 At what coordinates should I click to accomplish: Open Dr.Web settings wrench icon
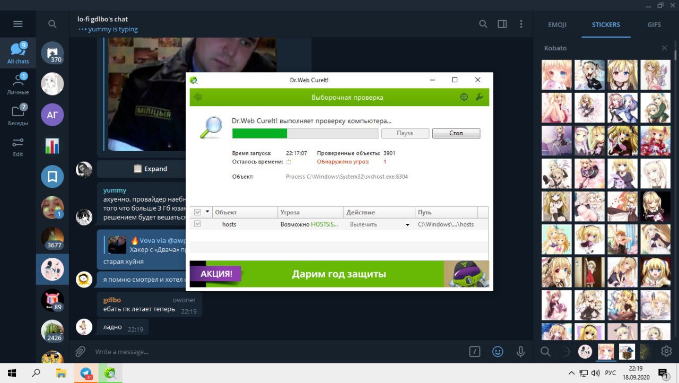[x=479, y=97]
